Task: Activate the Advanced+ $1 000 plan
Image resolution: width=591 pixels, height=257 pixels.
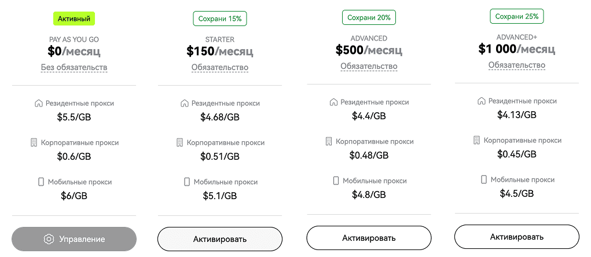Action: (517, 237)
